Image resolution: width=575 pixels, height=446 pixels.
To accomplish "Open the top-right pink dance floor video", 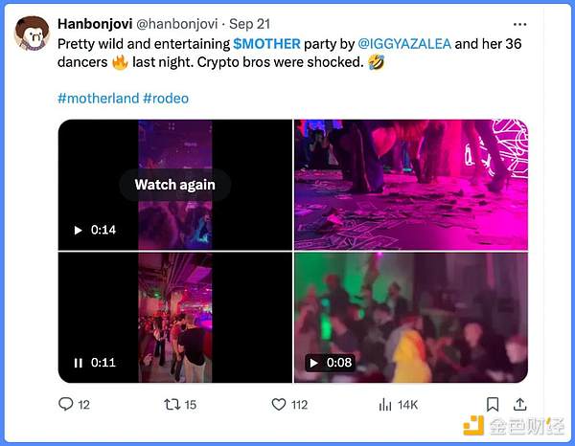I will [411, 184].
